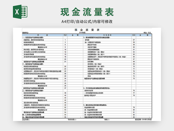Click the 长期待摊费用摊销 row
The image size is (174, 131).
coord(94,50)
